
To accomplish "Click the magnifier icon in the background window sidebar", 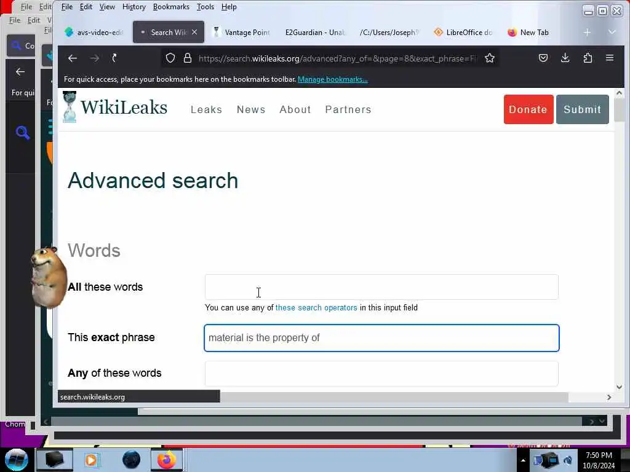I will tap(23, 133).
